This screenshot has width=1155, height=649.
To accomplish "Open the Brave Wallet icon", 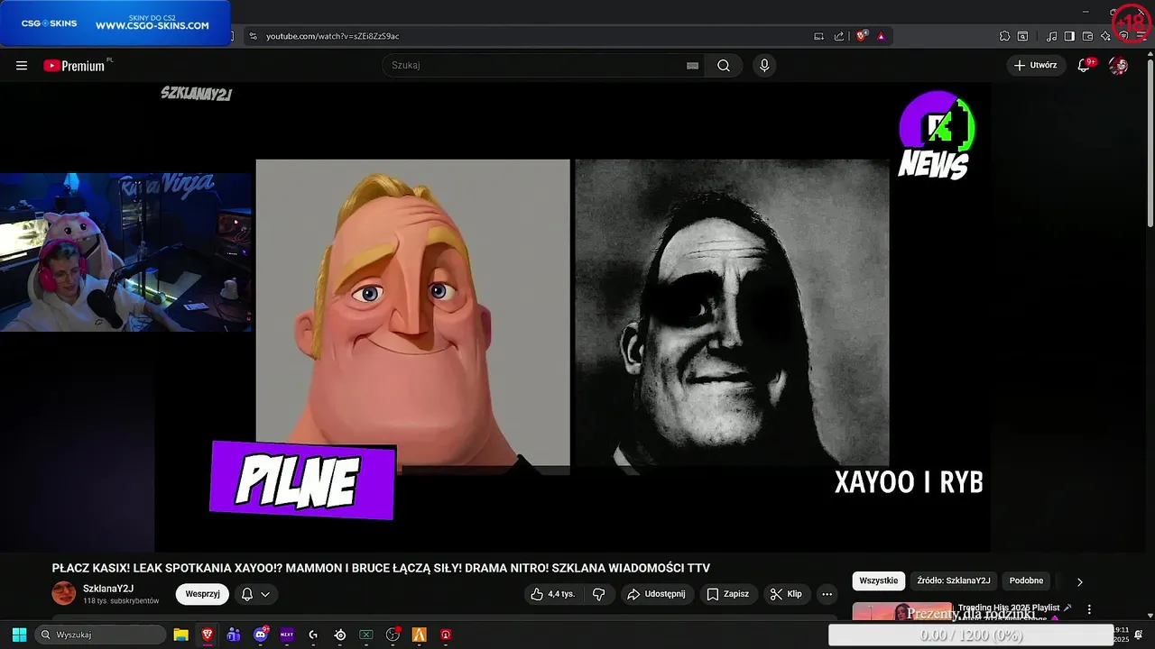I will 1087,36.
